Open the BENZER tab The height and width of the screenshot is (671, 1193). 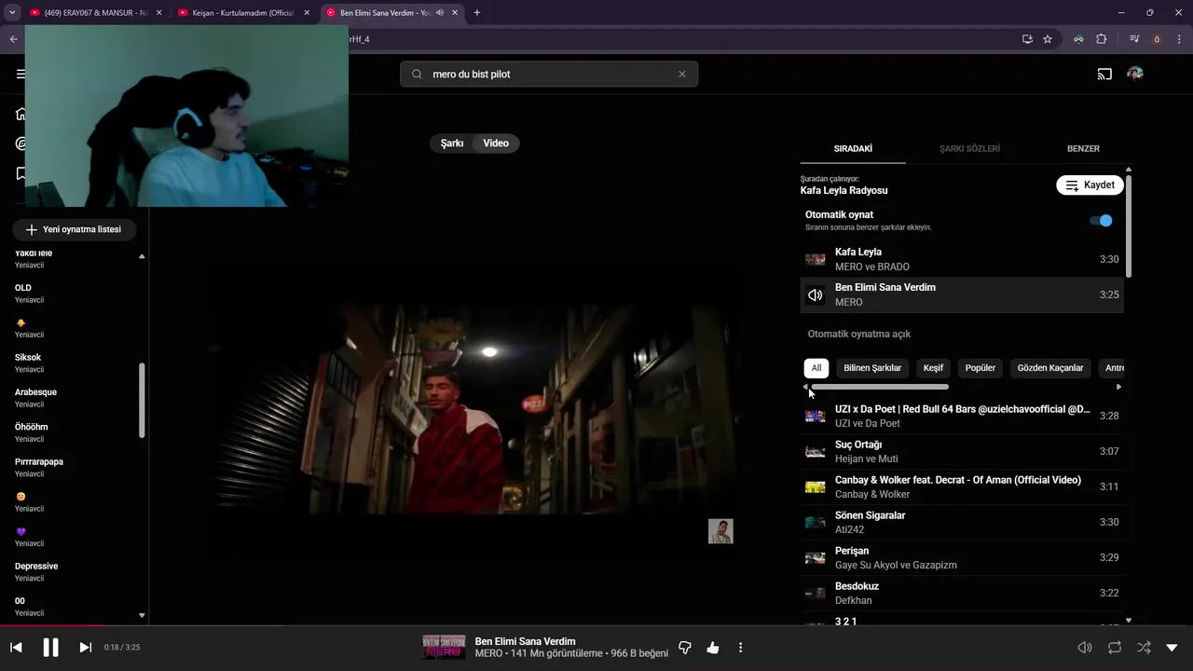(x=1083, y=148)
